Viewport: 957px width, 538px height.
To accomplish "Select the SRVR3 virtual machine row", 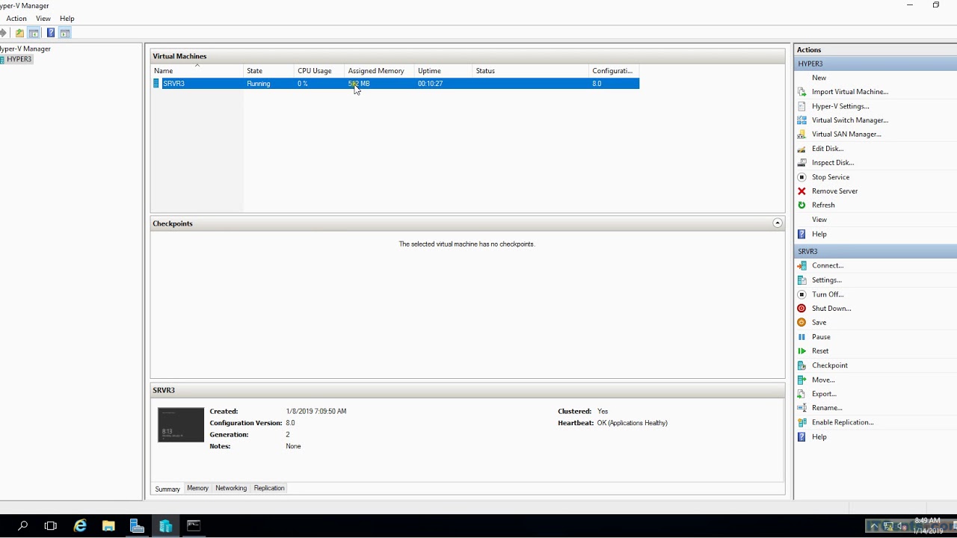I will click(396, 84).
